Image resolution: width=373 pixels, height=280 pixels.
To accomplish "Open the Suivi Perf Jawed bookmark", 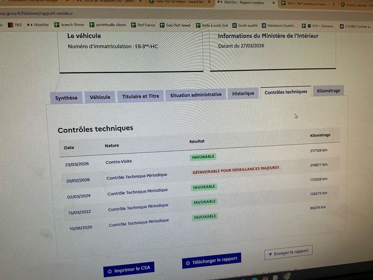I will pyautogui.click(x=175, y=25).
